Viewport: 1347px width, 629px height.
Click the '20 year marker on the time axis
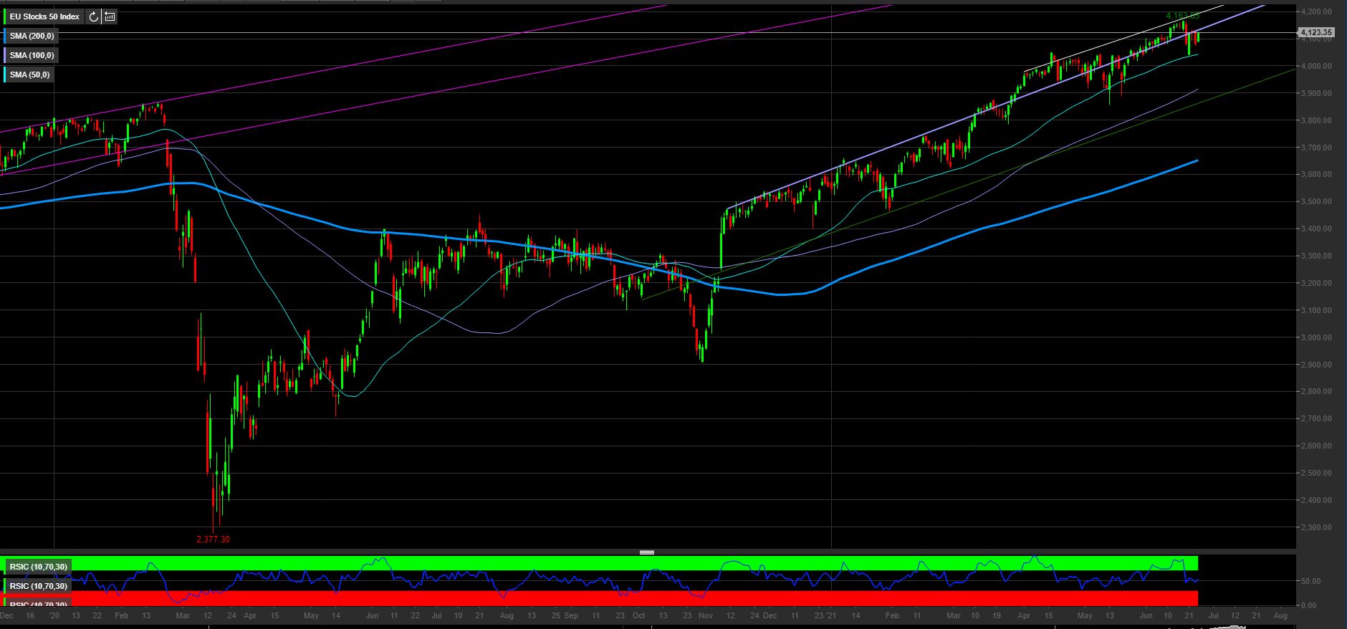click(x=54, y=615)
